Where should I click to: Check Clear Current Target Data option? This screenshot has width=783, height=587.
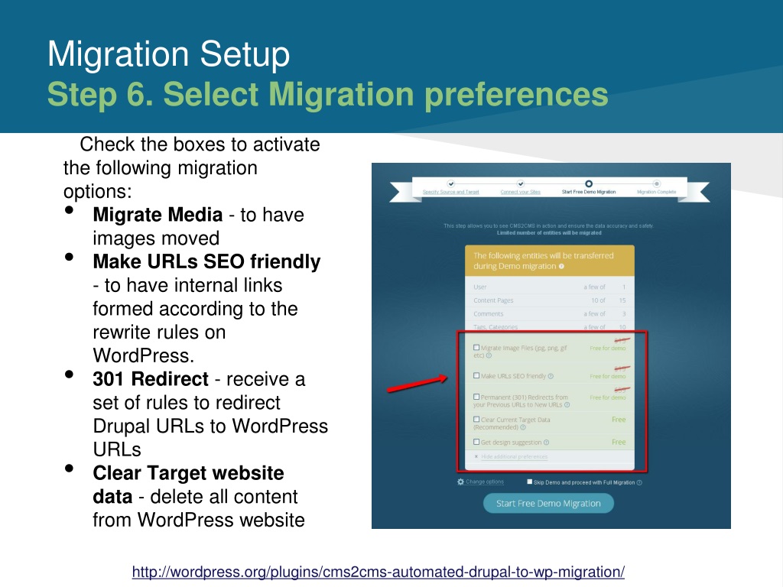tap(476, 420)
